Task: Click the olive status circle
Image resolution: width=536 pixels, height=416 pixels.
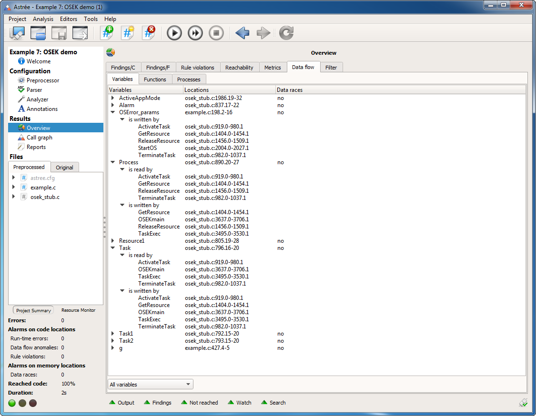Action: tap(22, 403)
